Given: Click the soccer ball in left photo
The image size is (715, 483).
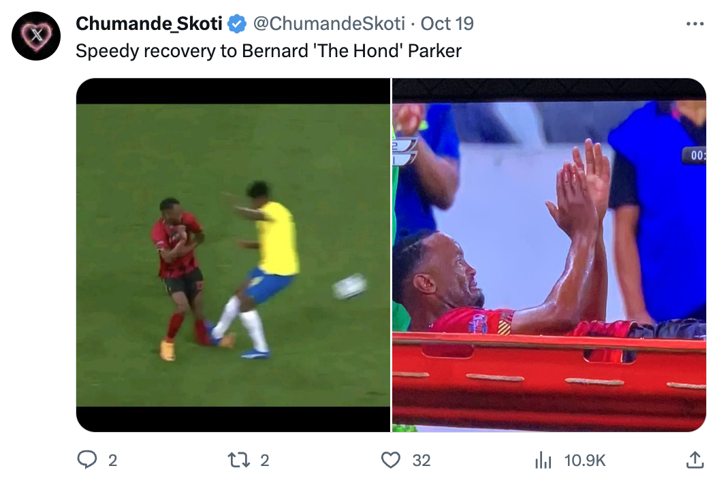Looking at the screenshot, I should (349, 286).
